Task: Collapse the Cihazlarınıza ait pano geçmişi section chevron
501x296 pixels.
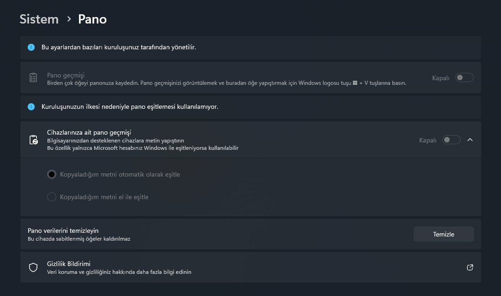Action: tap(470, 140)
